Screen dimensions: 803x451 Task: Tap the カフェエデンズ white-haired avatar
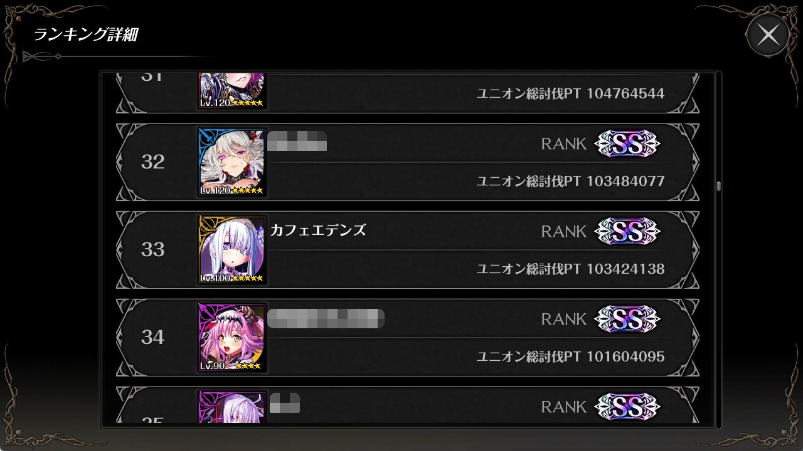[232, 250]
